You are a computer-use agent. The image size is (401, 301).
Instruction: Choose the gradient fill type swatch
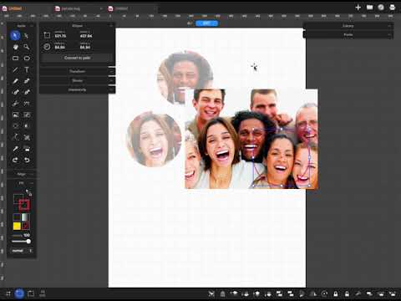(26, 217)
